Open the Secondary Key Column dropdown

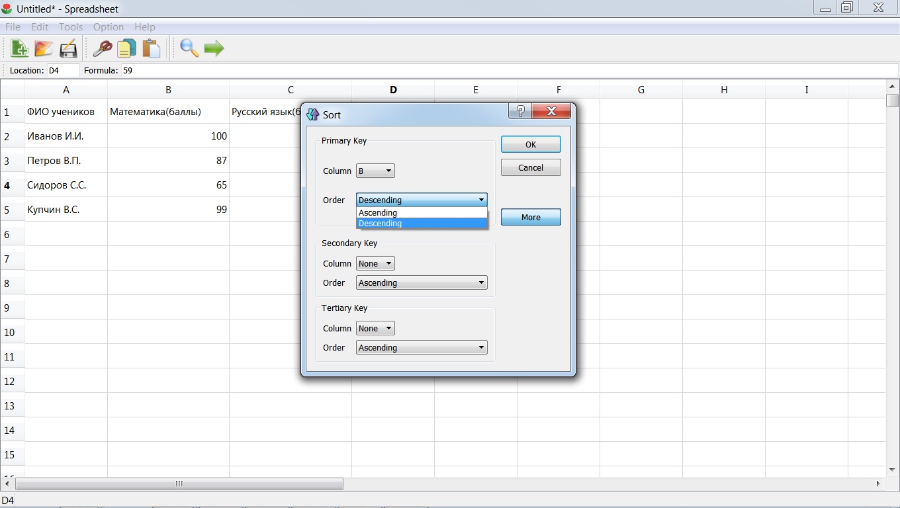pos(375,263)
